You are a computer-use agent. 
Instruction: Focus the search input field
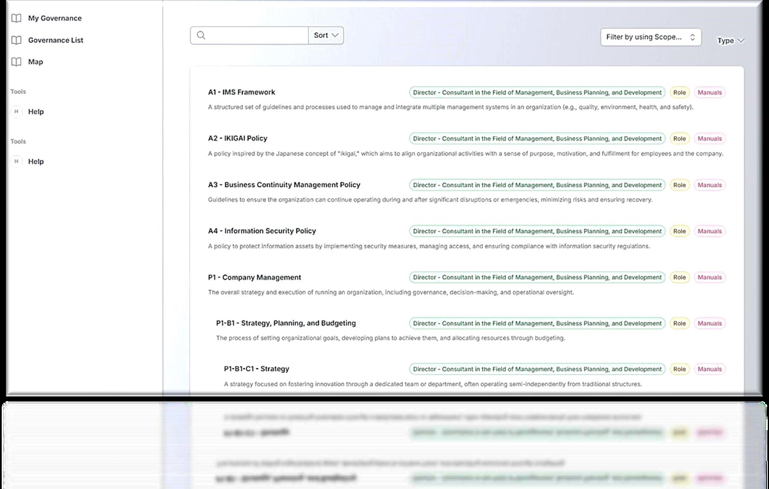coord(249,35)
